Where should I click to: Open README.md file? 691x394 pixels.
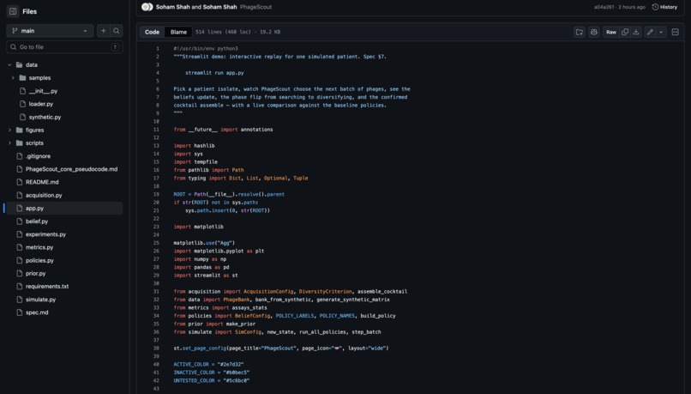pyautogui.click(x=42, y=182)
